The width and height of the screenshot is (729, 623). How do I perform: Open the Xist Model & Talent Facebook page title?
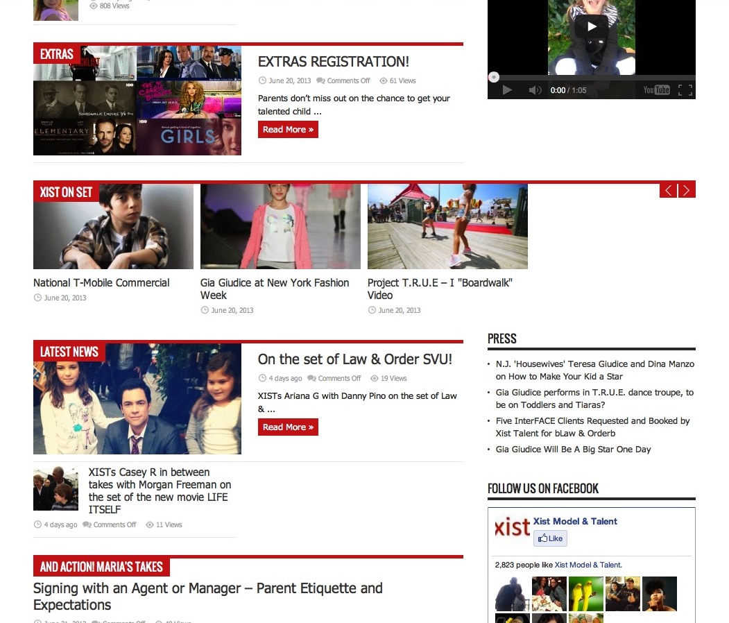coord(575,521)
